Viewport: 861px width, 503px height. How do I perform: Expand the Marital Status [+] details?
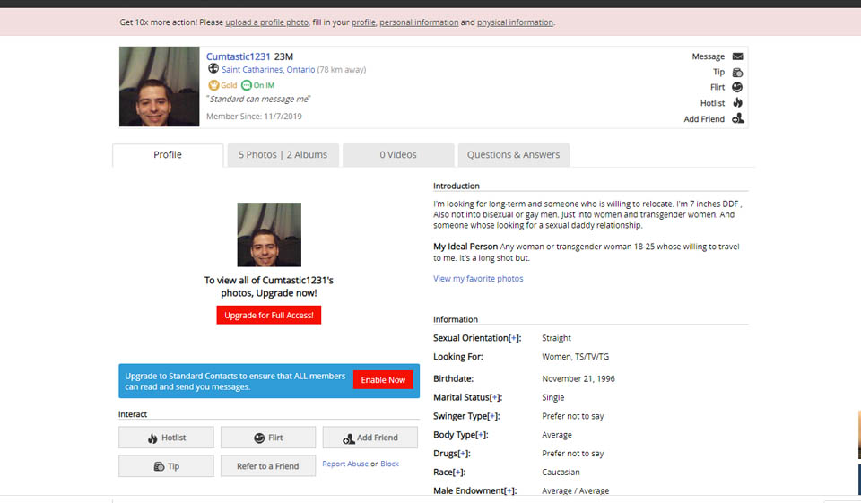[495, 397]
